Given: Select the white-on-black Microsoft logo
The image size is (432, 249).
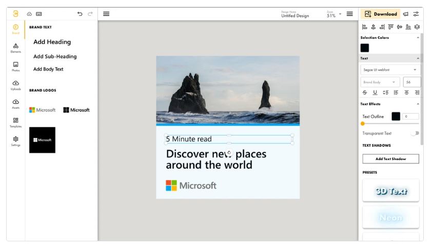Looking at the screenshot, I should click(42, 140).
